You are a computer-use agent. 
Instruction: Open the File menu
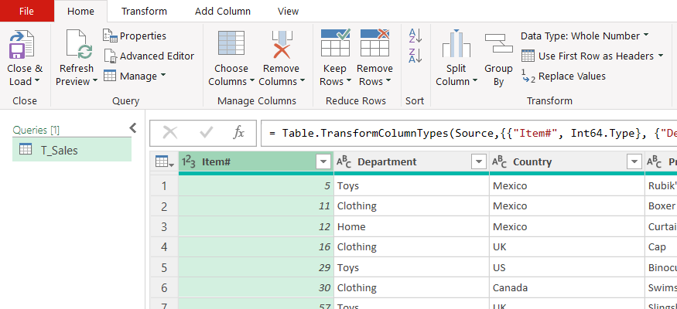[27, 12]
